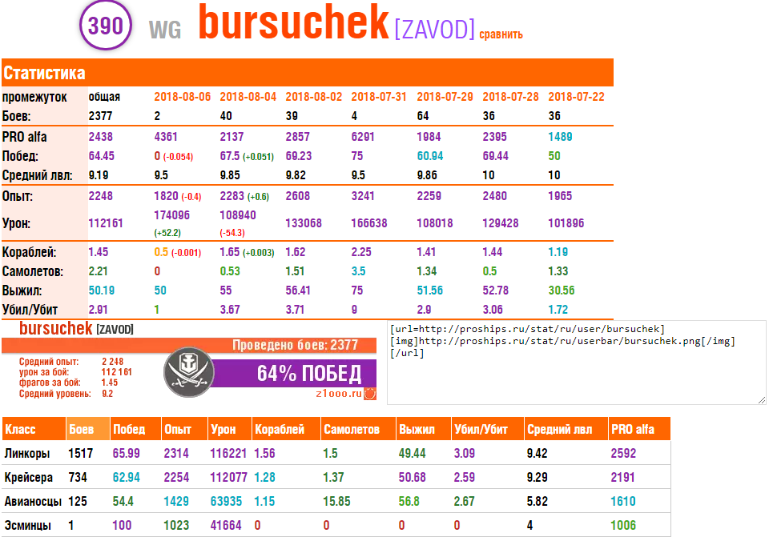769x537 pixels.
Task: Click the Линкоры class row label
Action: click(27, 453)
